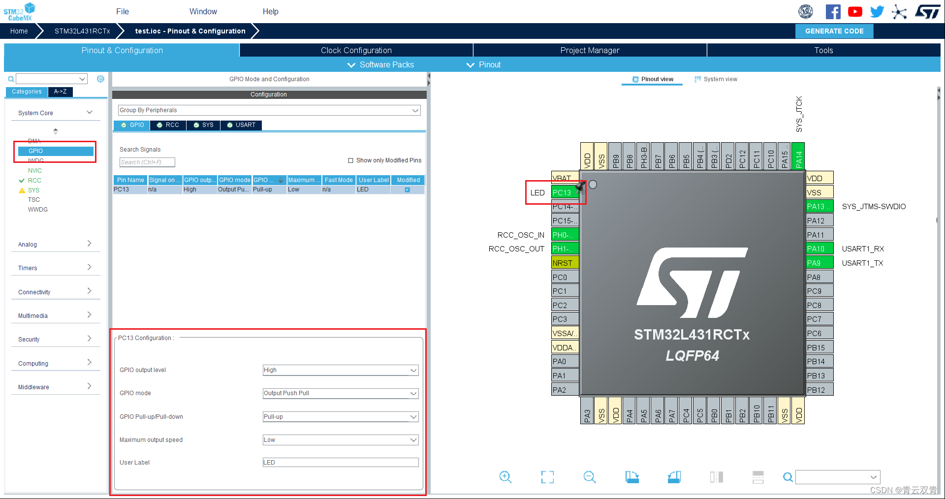Go to Home breadcrumb
Image resolution: width=945 pixels, height=499 pixels.
(x=19, y=31)
